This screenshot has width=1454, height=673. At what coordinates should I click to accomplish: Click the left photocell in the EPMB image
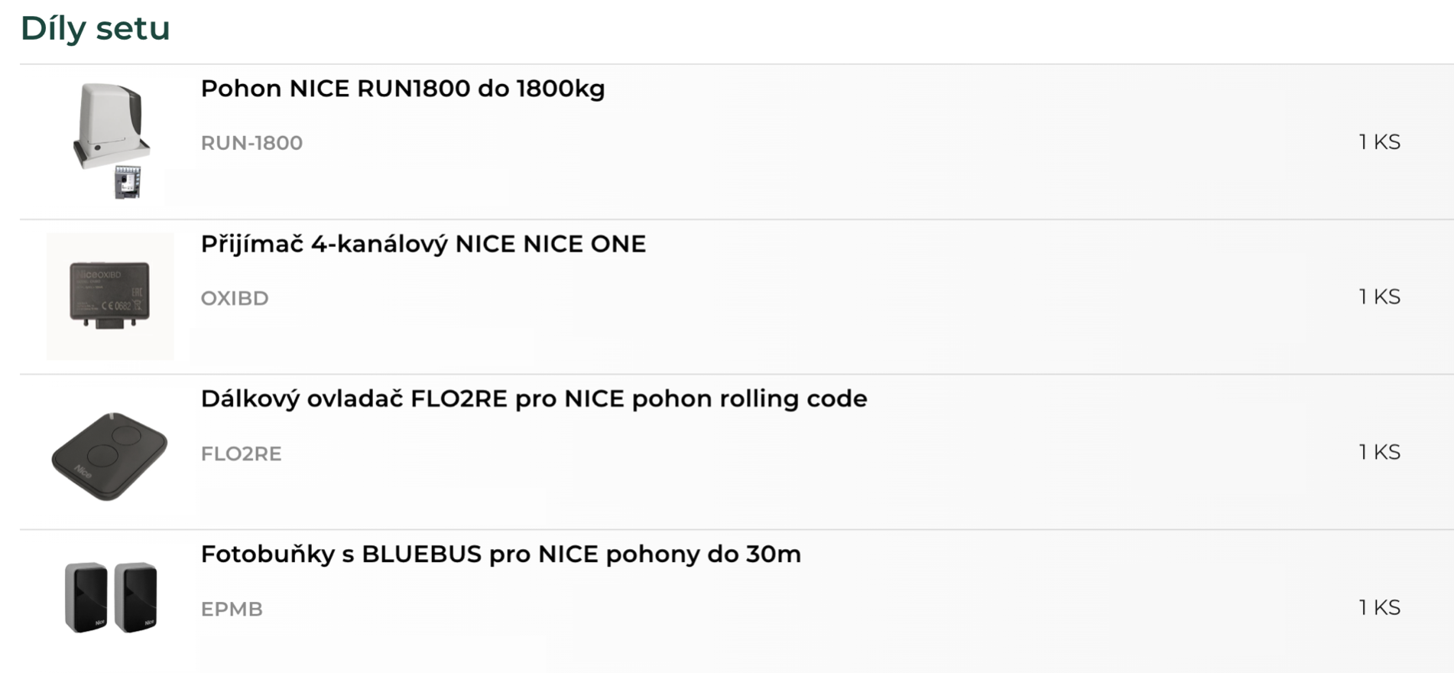(x=86, y=597)
